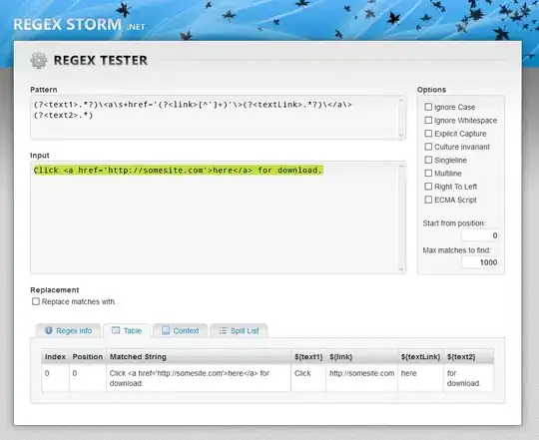Enable the Multiline option

coord(428,174)
